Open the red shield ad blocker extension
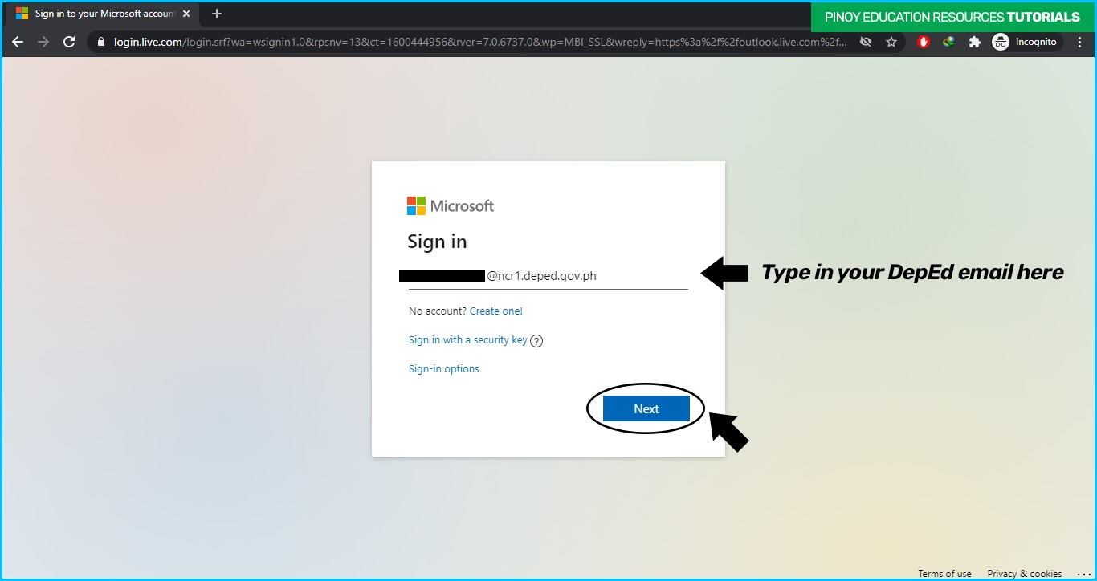Screen dimensions: 1097x581 (x=924, y=42)
